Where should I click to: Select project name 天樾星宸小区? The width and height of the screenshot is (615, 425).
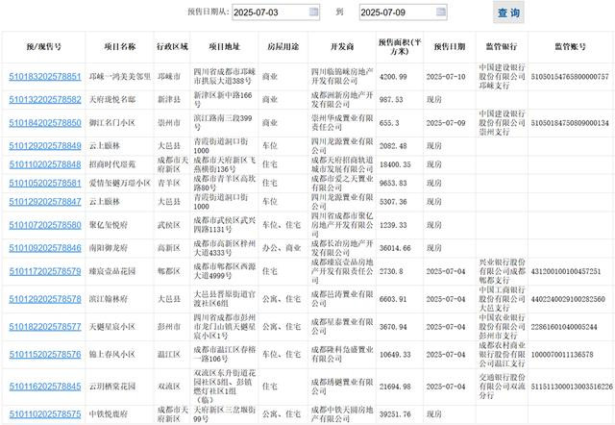pyautogui.click(x=112, y=327)
